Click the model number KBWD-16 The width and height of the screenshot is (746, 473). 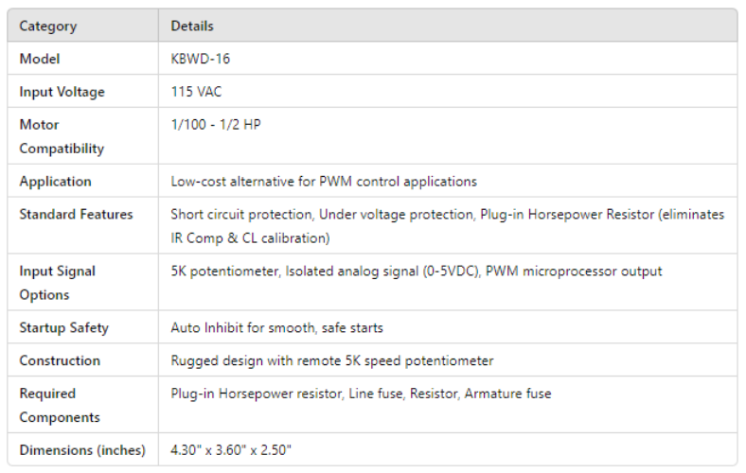pyautogui.click(x=201, y=59)
